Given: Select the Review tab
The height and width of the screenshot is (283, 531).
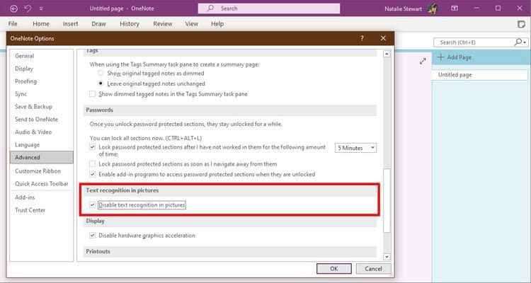Looking at the screenshot, I should [163, 23].
